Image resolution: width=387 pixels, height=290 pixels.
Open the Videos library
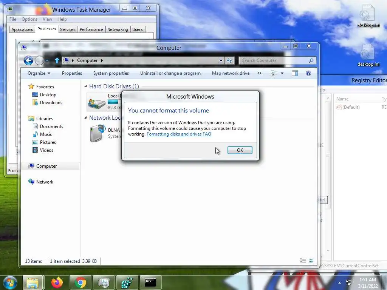pos(46,150)
